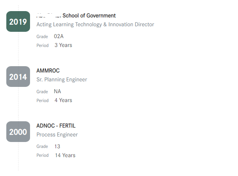Screen dimensions: 238x176
Task: Click the 4 Years period value
Action: tap(63, 100)
